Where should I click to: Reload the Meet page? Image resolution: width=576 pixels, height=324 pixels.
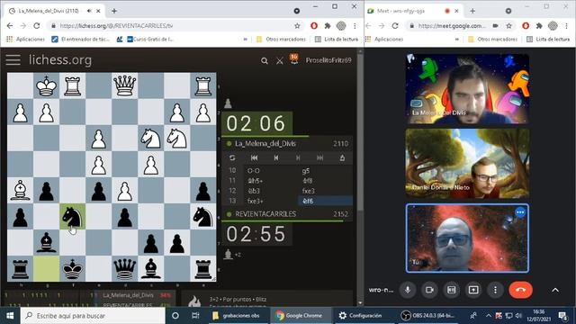395,26
